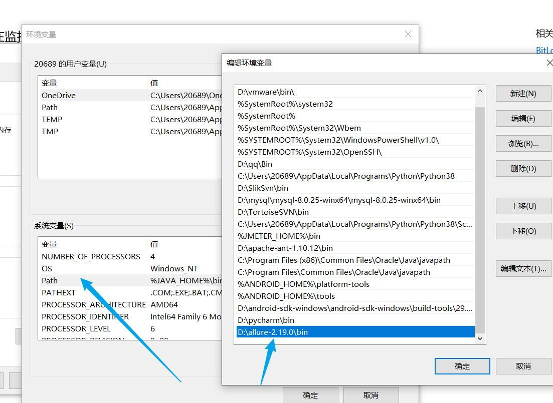Confirm with 确定 in 编辑环境变量 dialog
This screenshot has width=553, height=403.
[x=462, y=366]
